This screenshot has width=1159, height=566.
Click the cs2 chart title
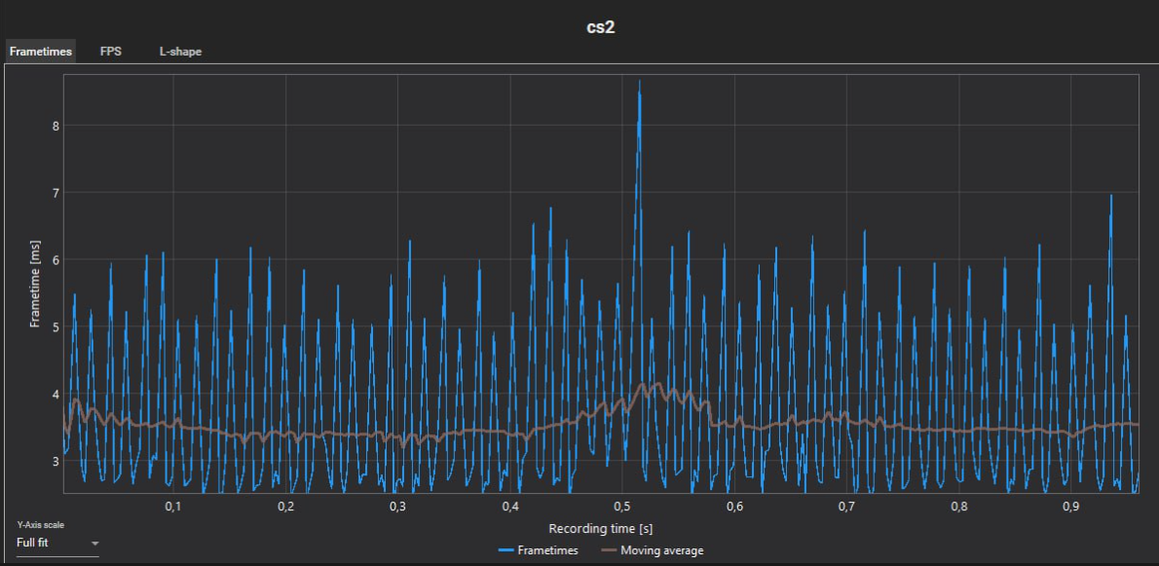(x=600, y=28)
